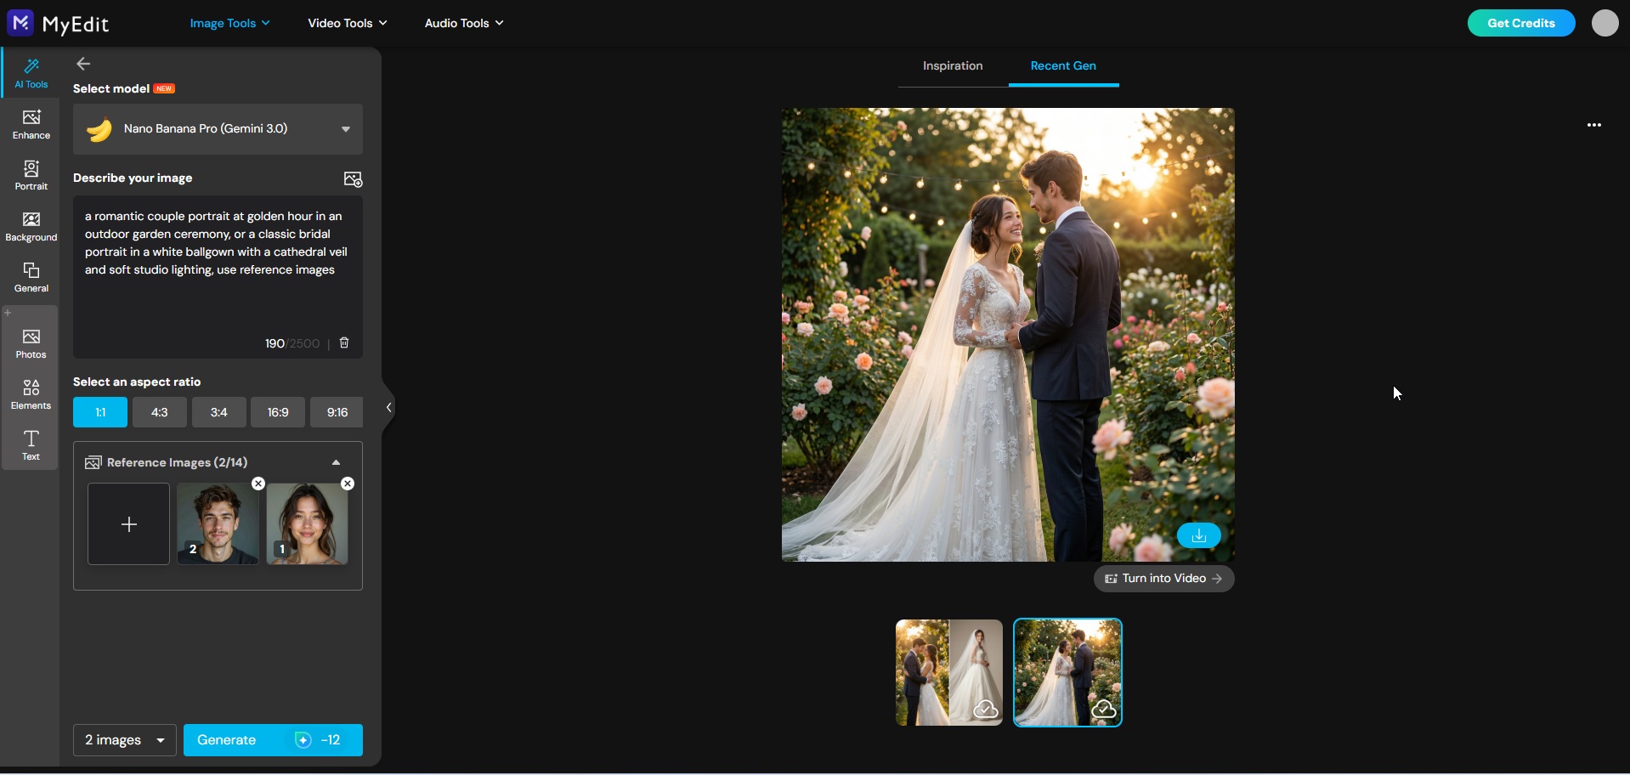Select the 16:9 aspect ratio
1630x775 pixels.
(x=277, y=412)
